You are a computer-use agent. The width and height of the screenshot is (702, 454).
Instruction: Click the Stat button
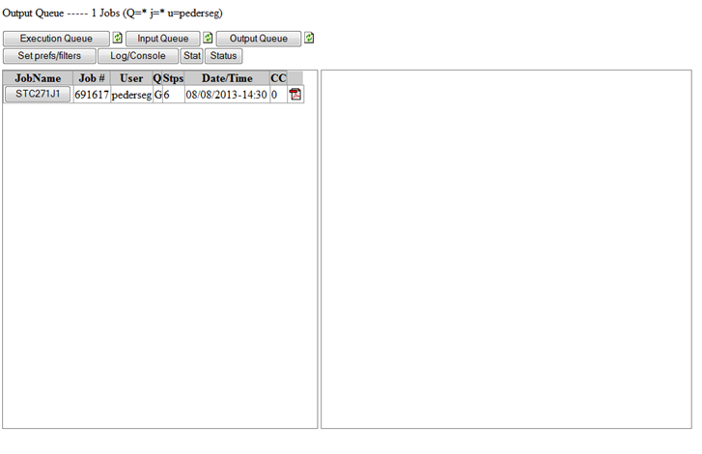click(192, 56)
